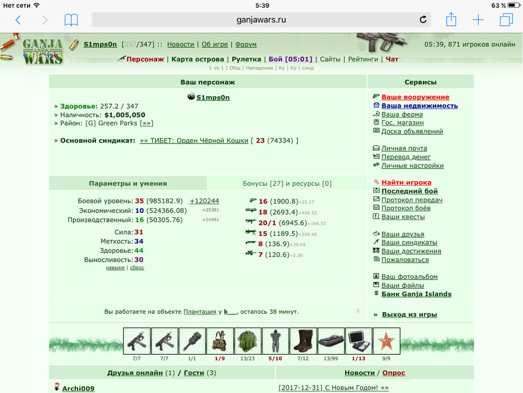Open the Safari share sheet icon
Image resolution: width=523 pixels, height=393 pixels.
point(451,19)
